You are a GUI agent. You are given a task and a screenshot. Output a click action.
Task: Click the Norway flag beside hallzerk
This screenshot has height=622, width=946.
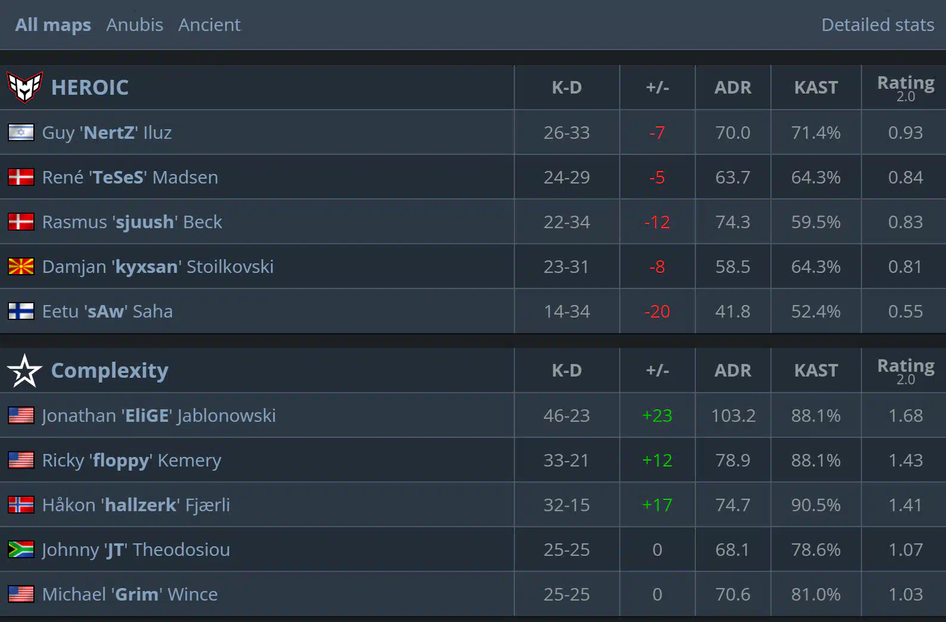click(21, 505)
